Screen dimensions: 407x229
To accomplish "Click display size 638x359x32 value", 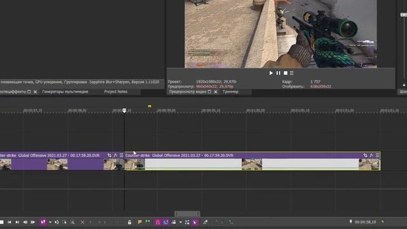I will point(321,87).
